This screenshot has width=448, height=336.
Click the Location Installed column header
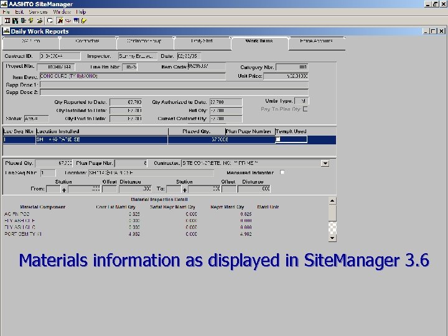pos(101,131)
